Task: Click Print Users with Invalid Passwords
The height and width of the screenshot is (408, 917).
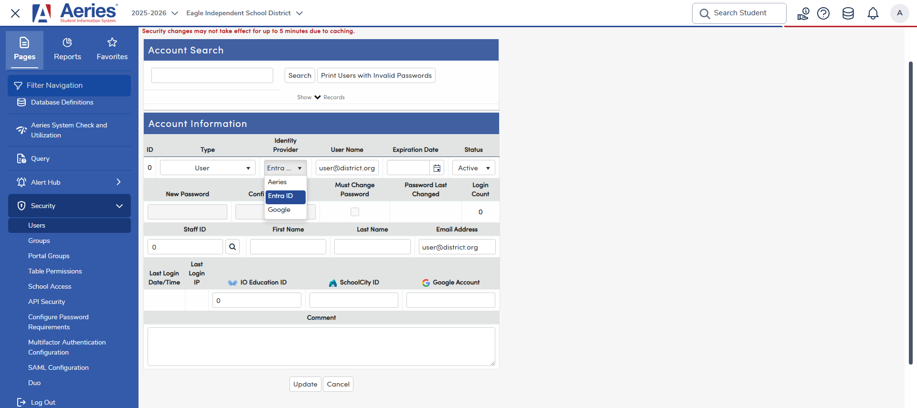Action: (x=376, y=75)
